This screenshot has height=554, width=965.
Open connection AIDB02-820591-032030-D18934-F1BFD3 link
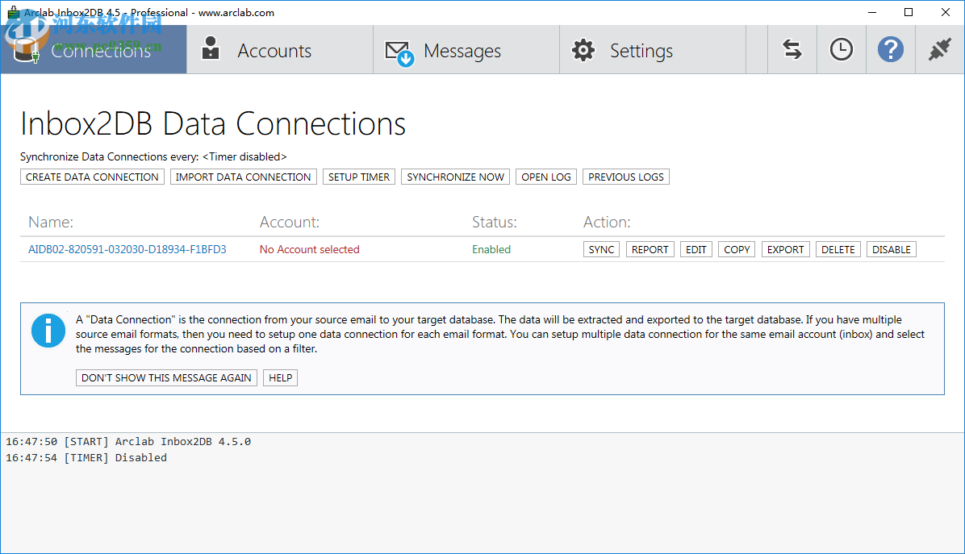[127, 249]
